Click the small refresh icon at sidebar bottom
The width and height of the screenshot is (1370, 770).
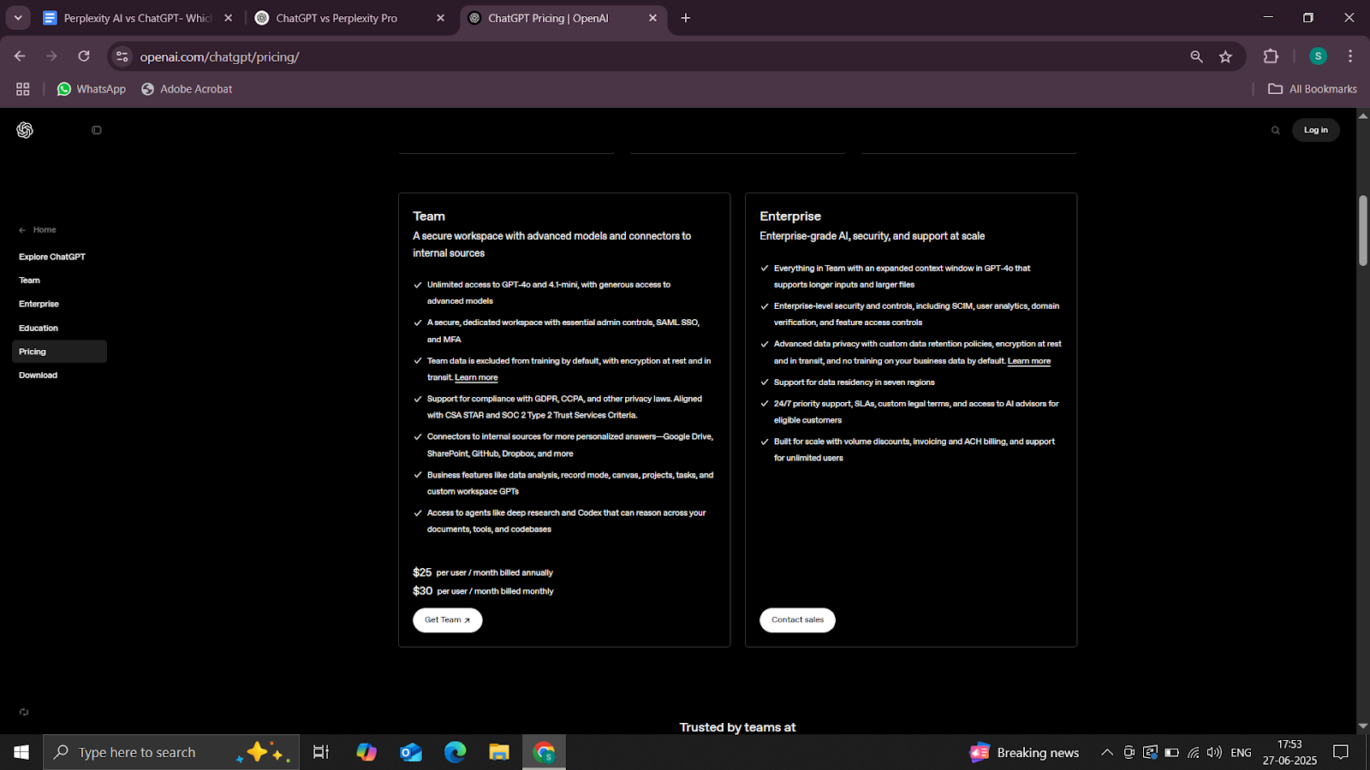tap(24, 712)
